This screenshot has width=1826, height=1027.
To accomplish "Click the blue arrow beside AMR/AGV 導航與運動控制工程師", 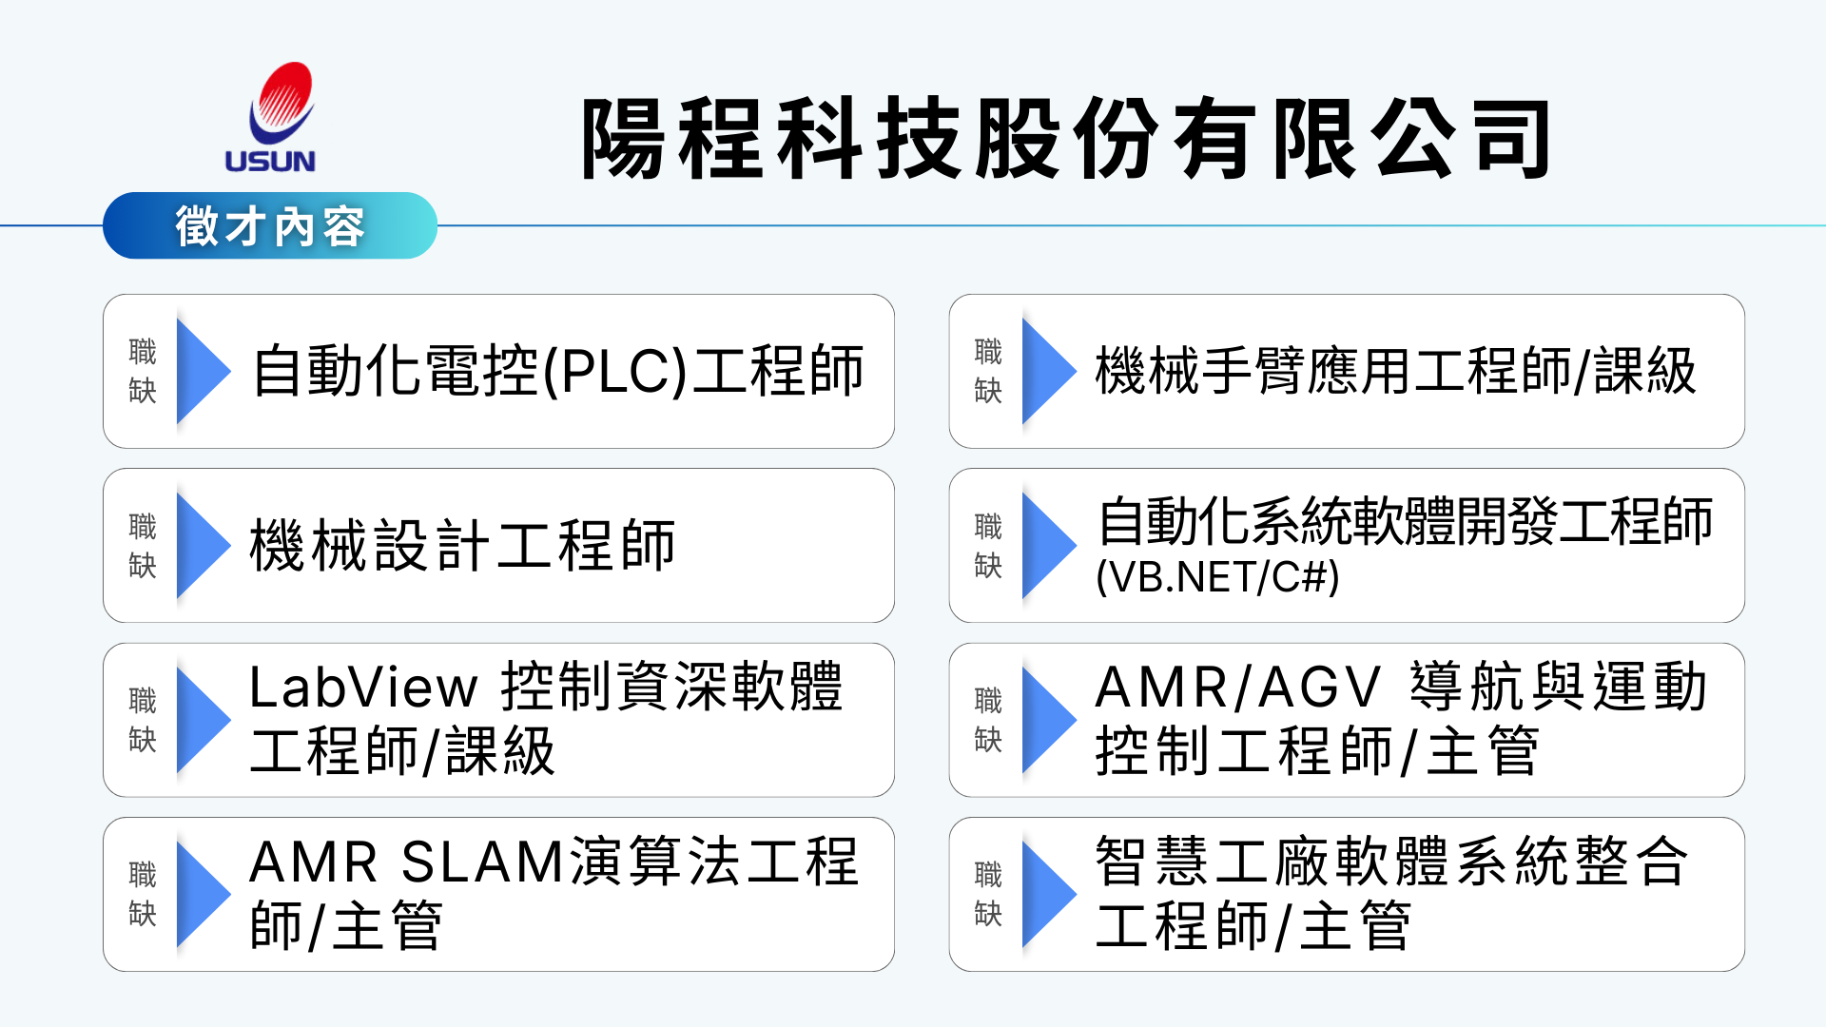I will point(1046,720).
